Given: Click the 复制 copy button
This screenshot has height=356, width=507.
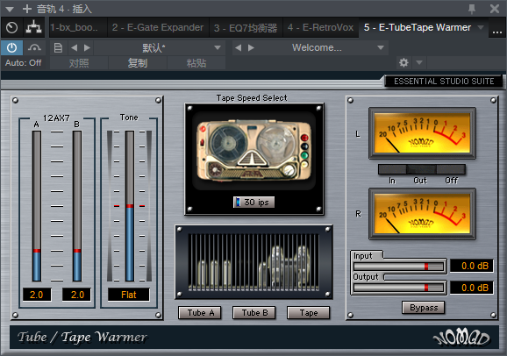Looking at the screenshot, I should 138,63.
